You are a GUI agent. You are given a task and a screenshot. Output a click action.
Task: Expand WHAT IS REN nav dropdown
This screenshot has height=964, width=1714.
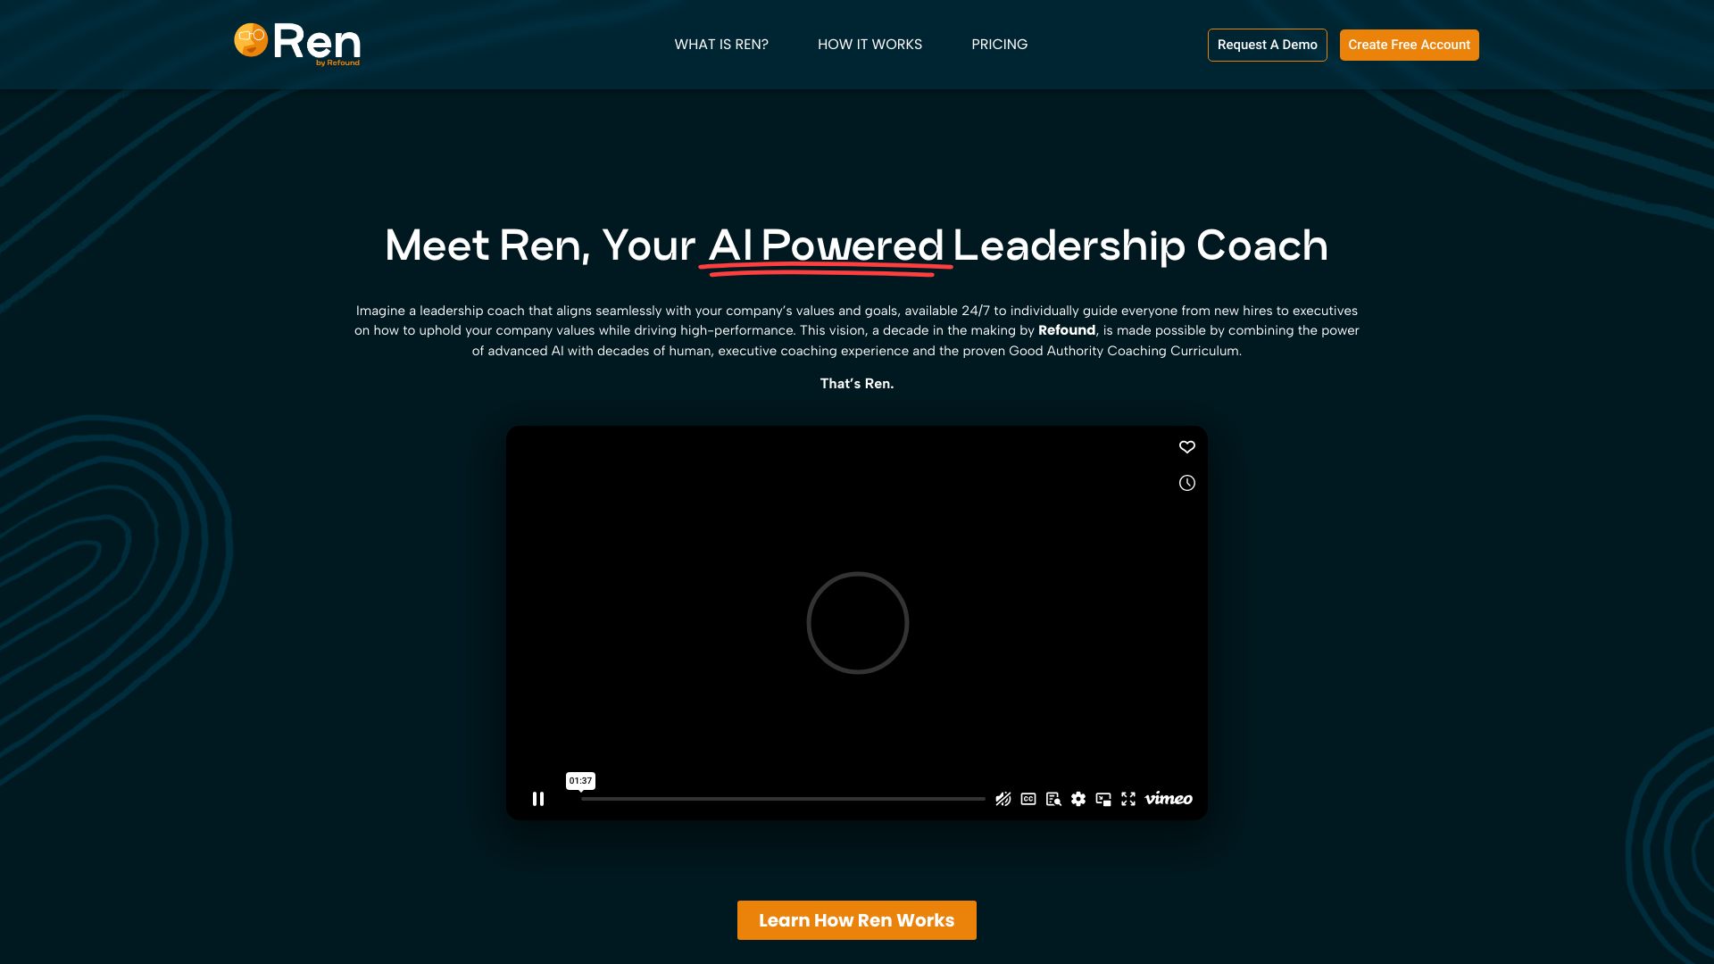[720, 45]
